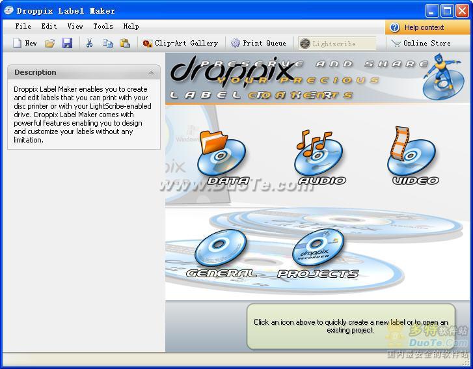Open the Print Queue

click(258, 44)
